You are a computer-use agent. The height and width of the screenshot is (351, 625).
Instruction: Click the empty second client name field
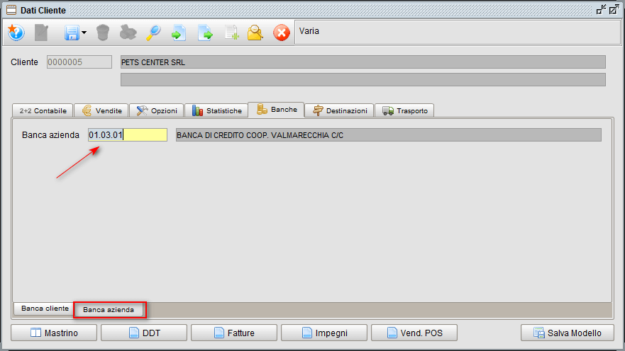(x=363, y=79)
